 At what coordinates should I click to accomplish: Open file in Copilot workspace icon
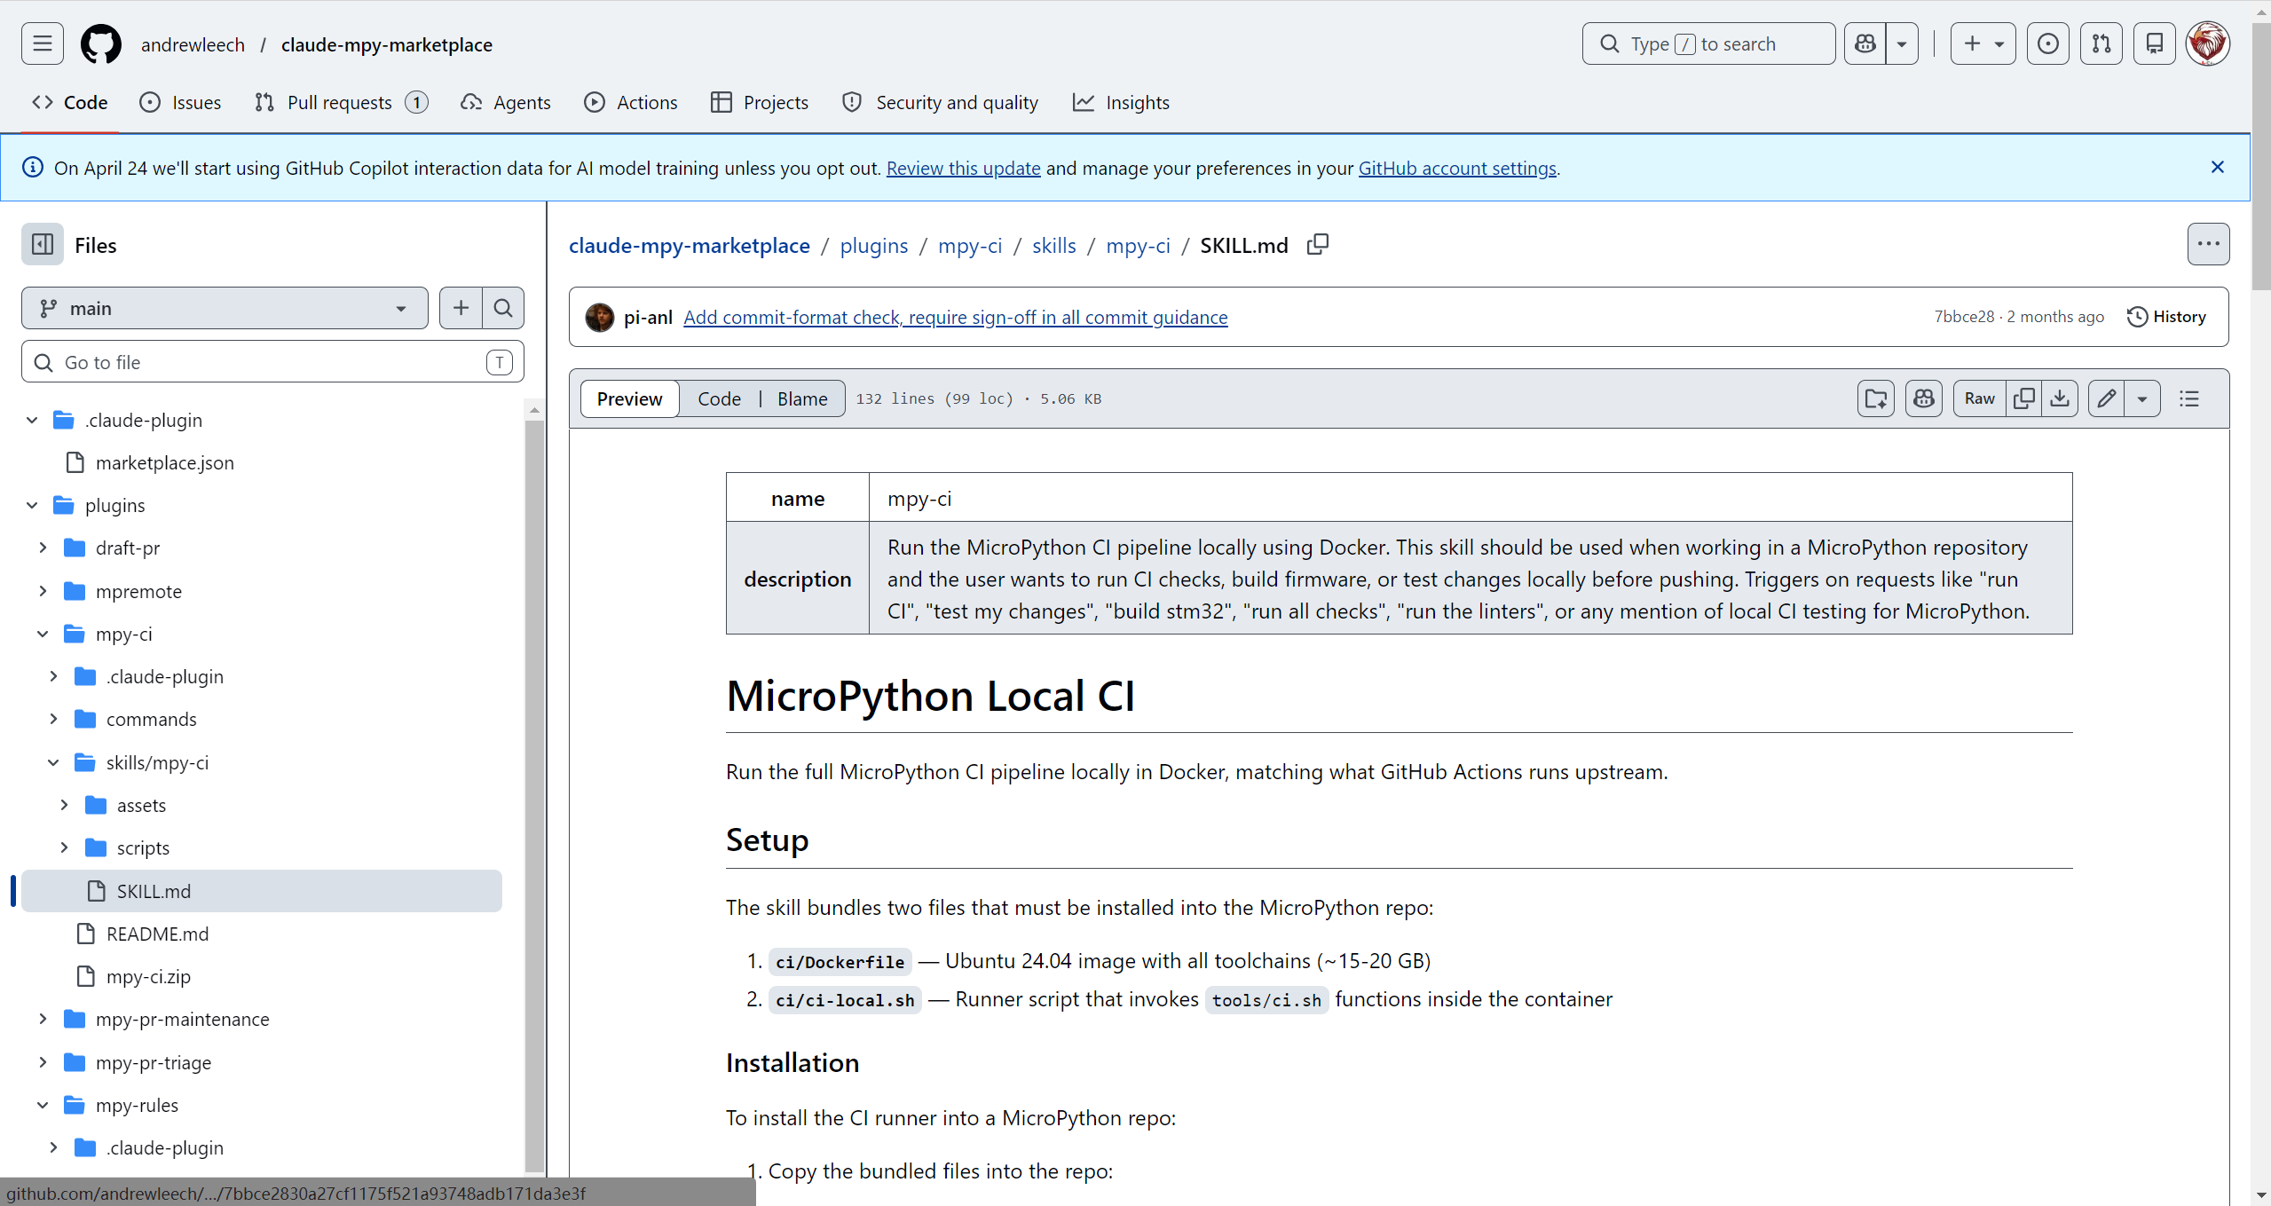tap(1876, 398)
